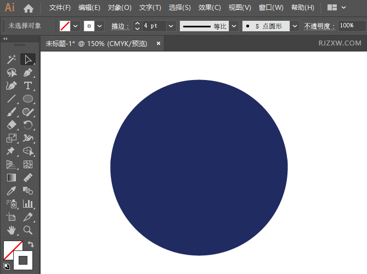Viewport: 367px width, 274px height.
Task: Switch to the Hand tool
Action: coord(11,230)
